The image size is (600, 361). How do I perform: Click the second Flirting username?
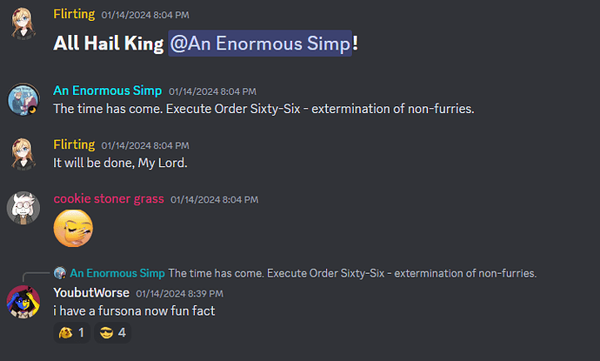click(74, 144)
